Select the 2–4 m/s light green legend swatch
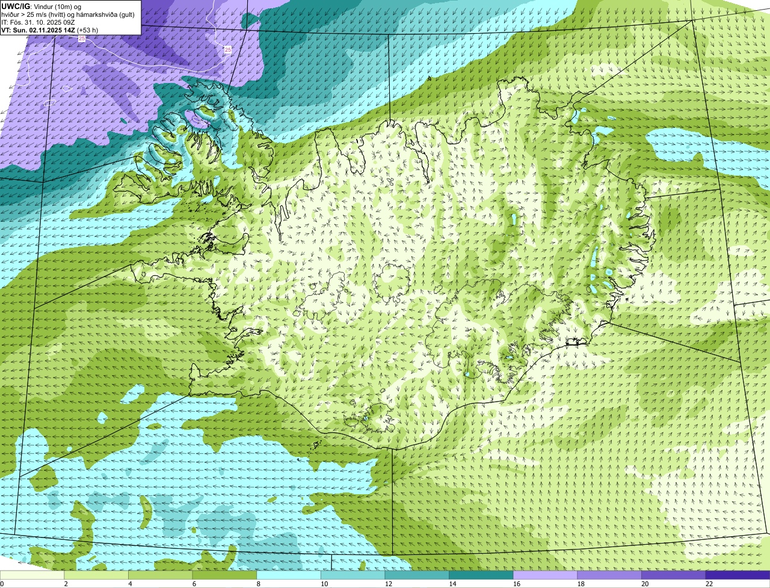Screen dimensions: 770x588 96,575
